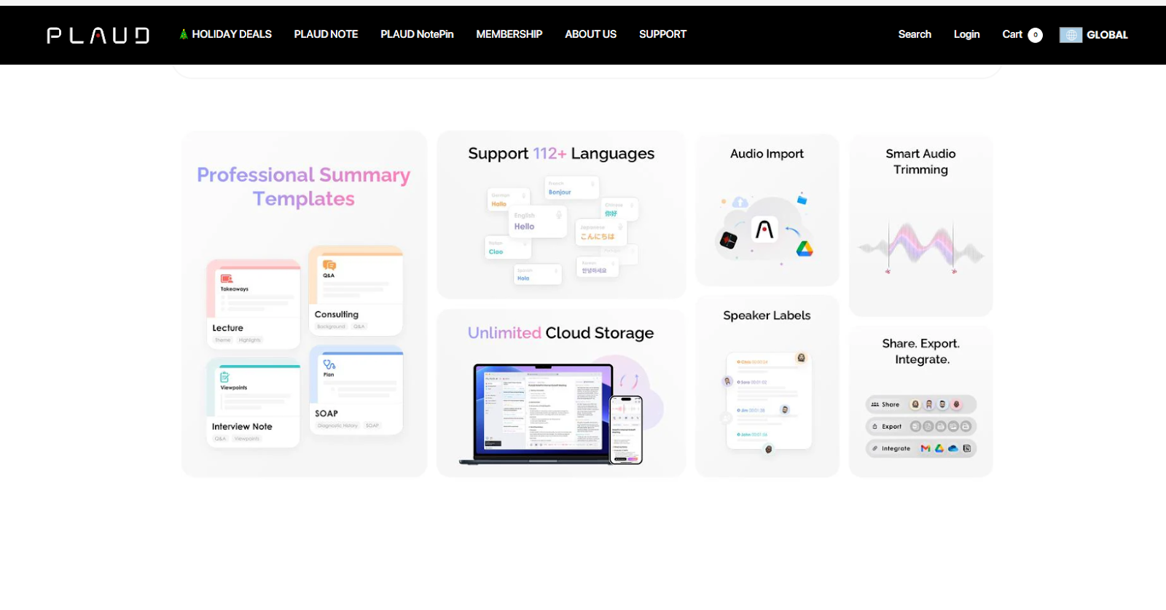Click the top-right speaker avatar in Speaker Labels

coord(802,358)
